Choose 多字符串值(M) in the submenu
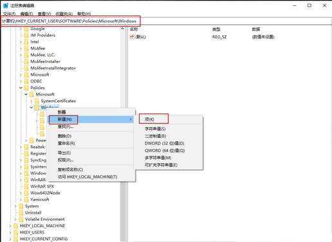The width and height of the screenshot is (332, 242). [x=169, y=158]
